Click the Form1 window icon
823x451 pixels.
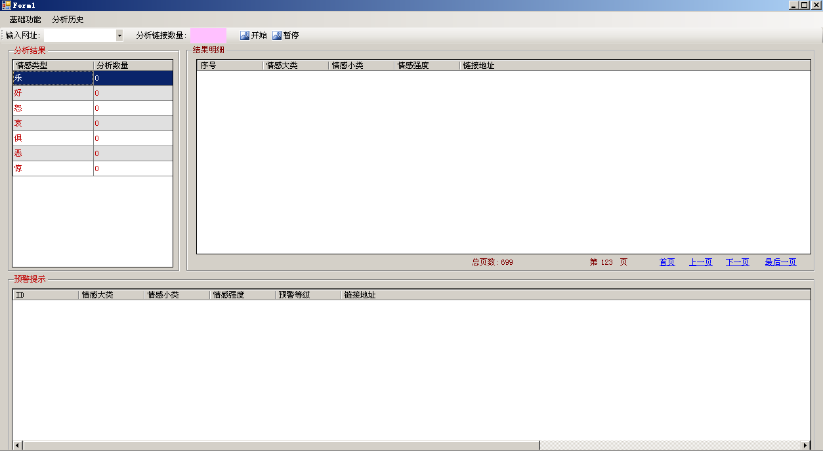click(x=6, y=5)
